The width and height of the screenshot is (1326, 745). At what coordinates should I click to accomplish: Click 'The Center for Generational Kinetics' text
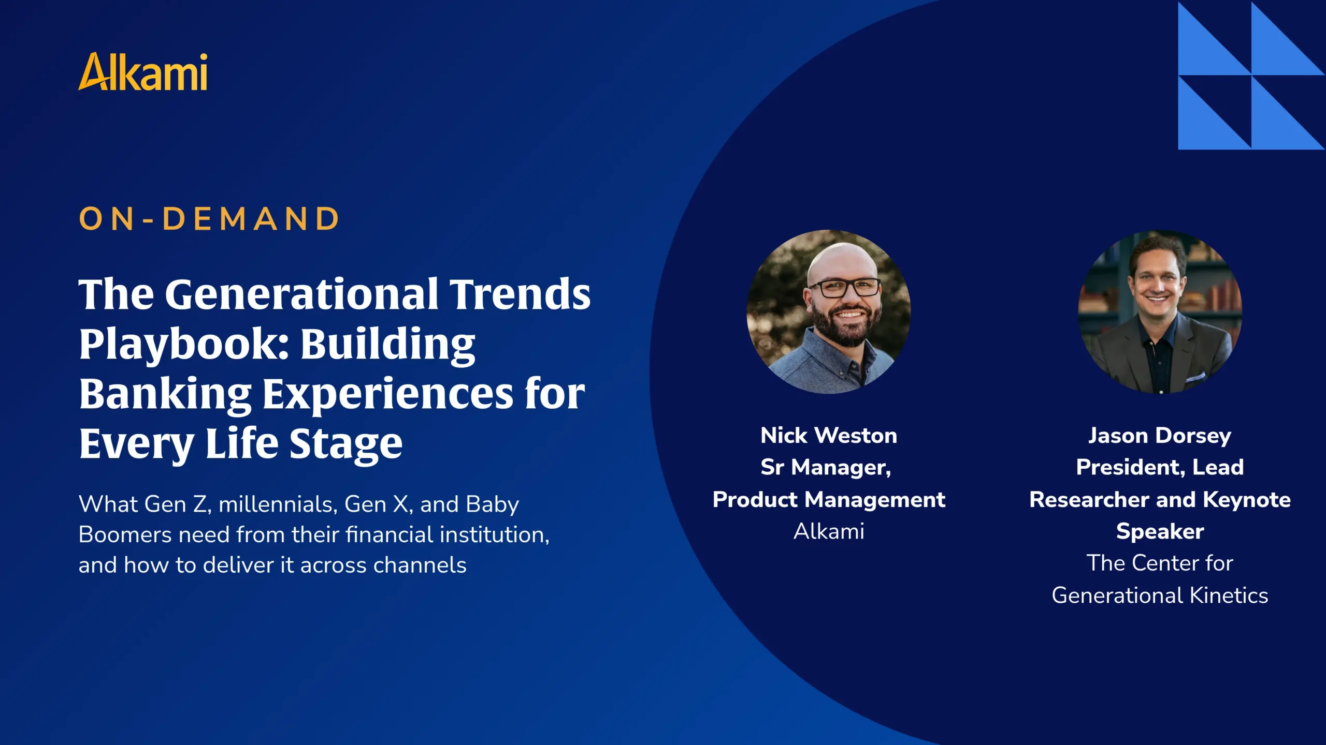1160,579
